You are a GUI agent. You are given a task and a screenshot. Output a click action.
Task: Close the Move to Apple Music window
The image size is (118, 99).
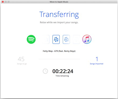[x=3, y=2]
